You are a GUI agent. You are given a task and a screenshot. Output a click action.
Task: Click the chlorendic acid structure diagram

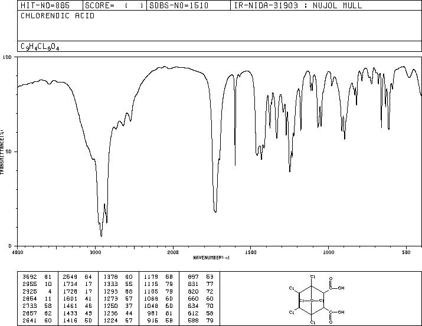[x=316, y=299]
